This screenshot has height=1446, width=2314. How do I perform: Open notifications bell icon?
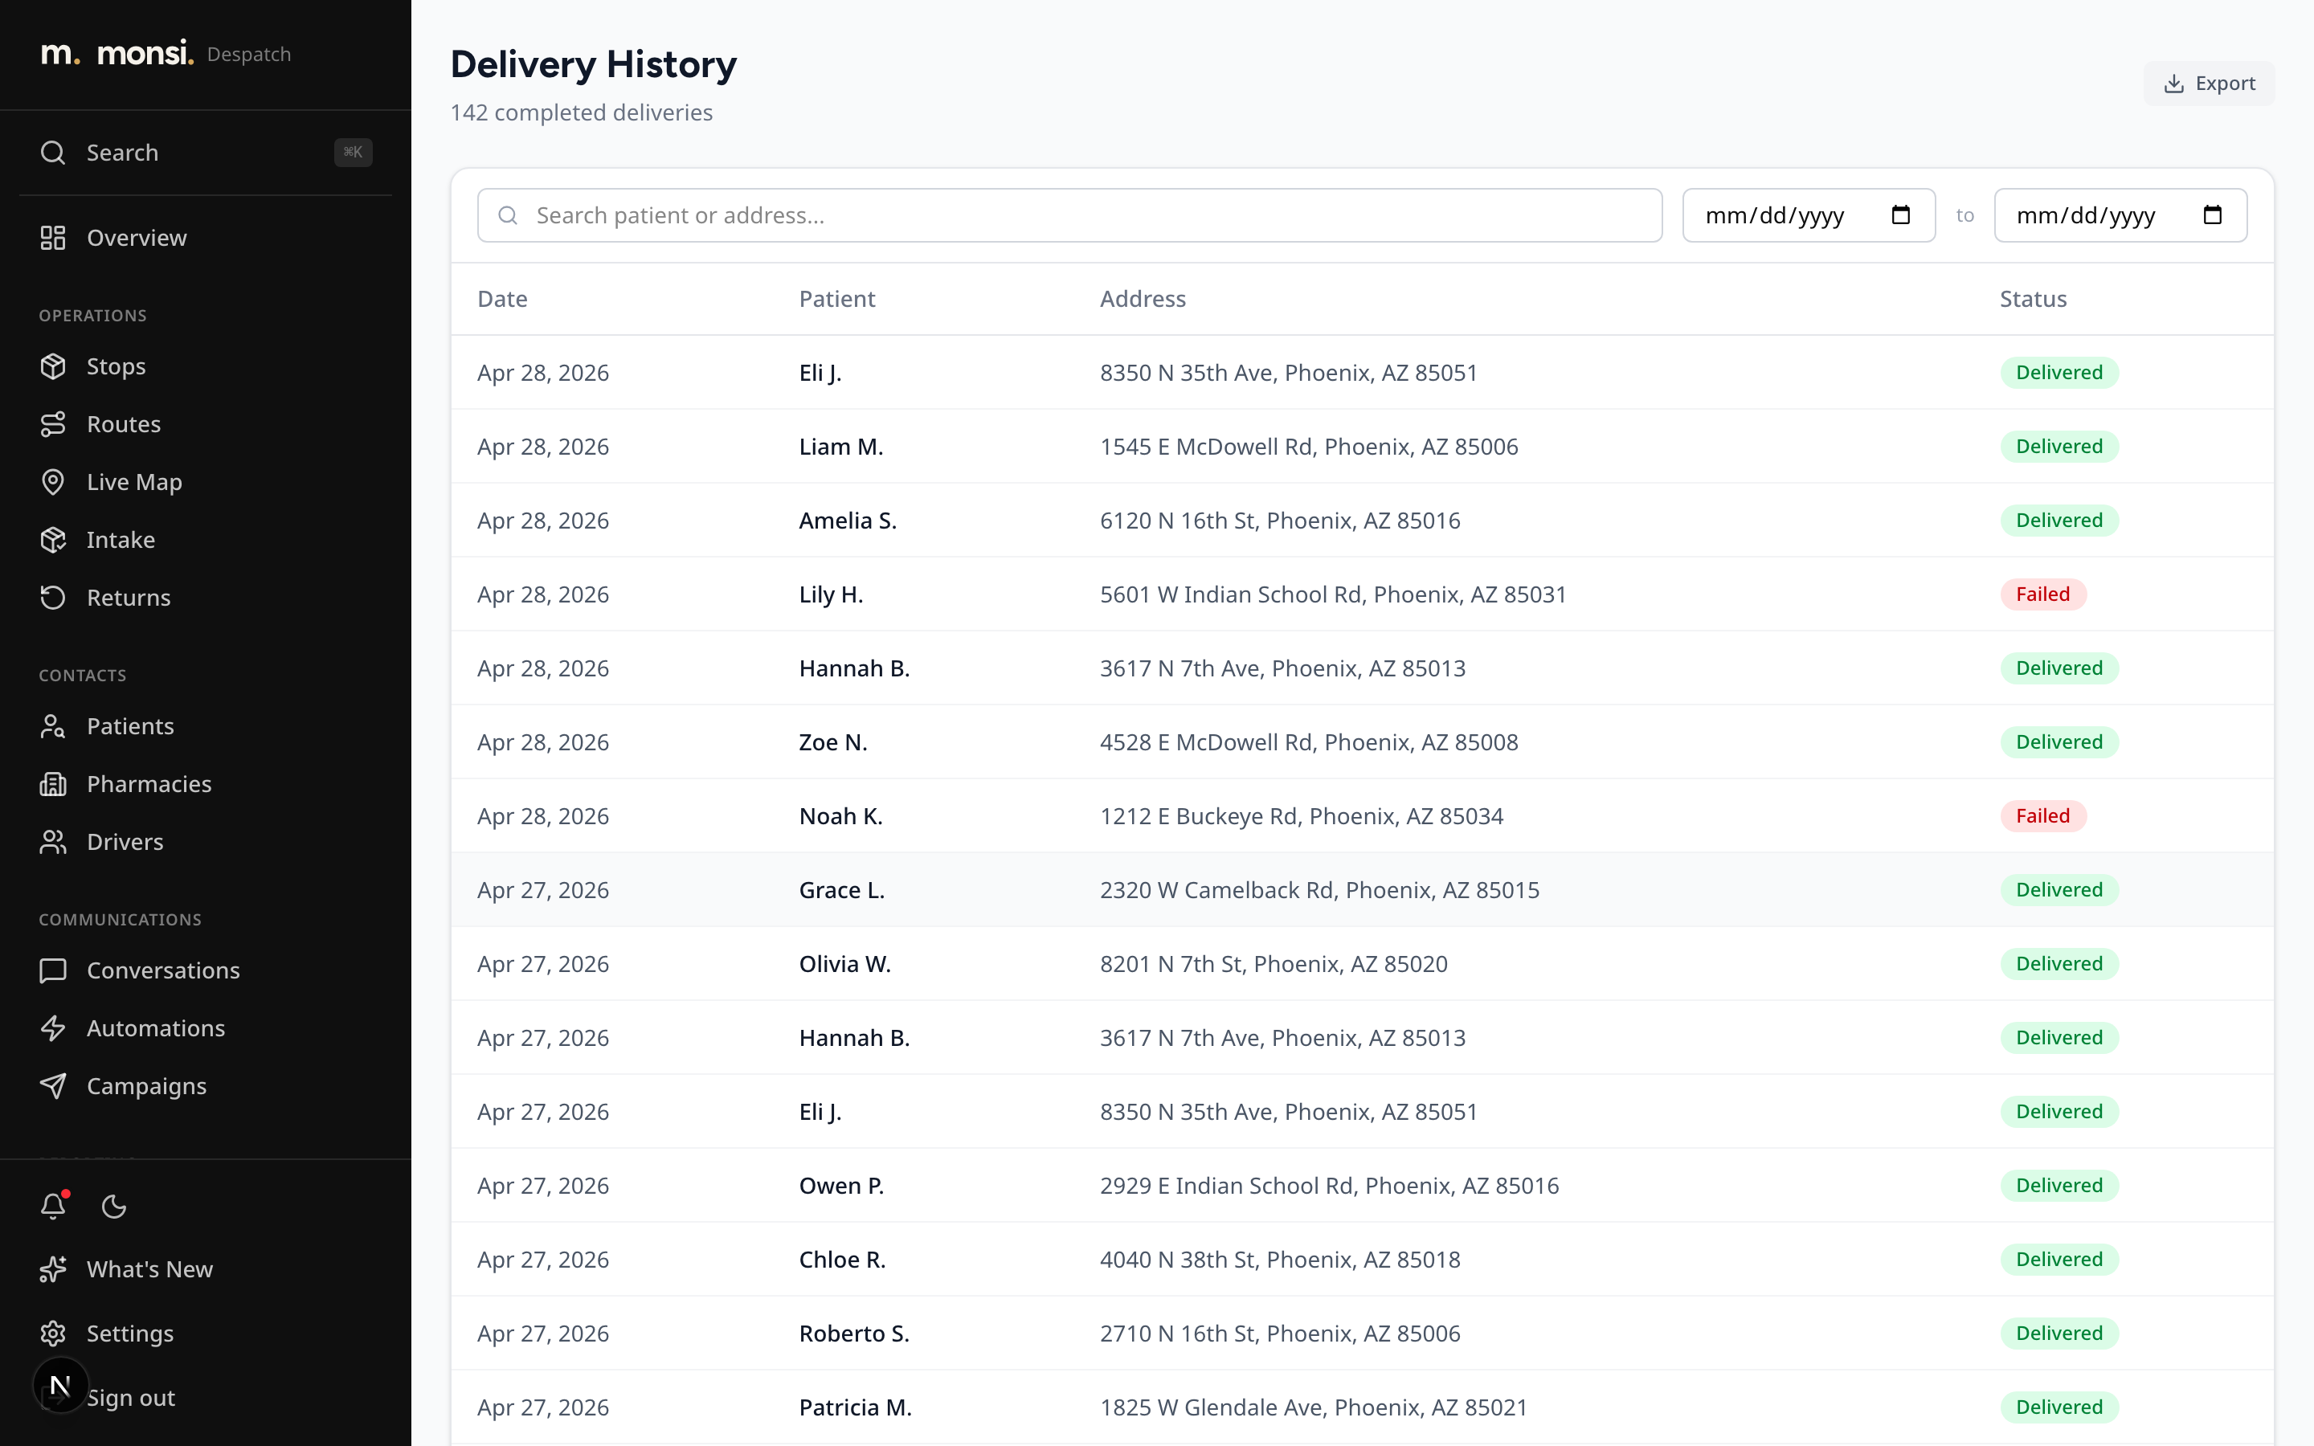[54, 1206]
